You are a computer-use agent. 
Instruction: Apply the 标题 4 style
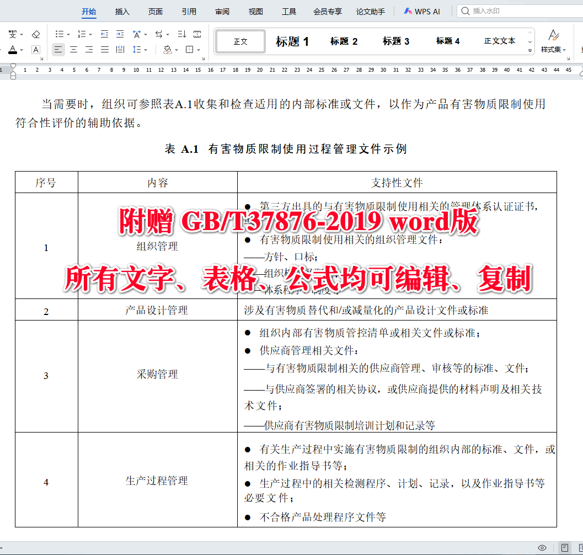tap(448, 41)
